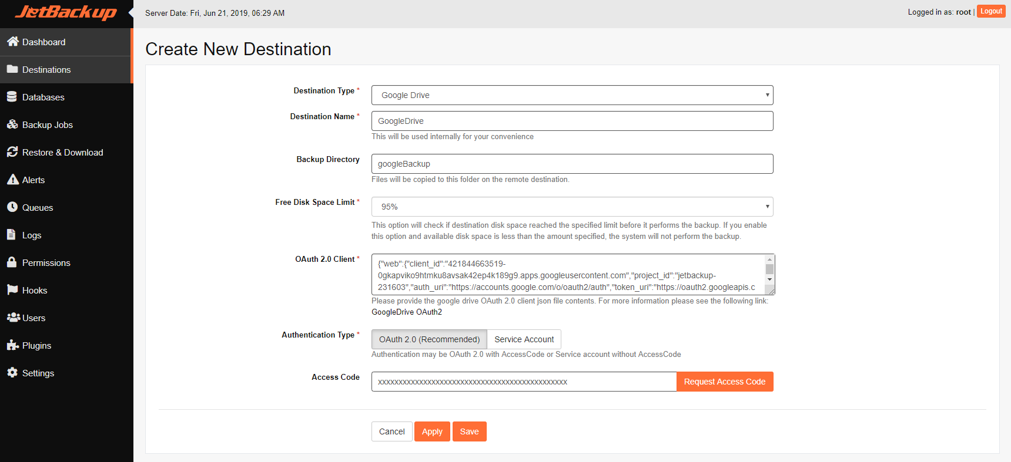Click the Settings gear icon
The image size is (1011, 462).
pos(12,372)
